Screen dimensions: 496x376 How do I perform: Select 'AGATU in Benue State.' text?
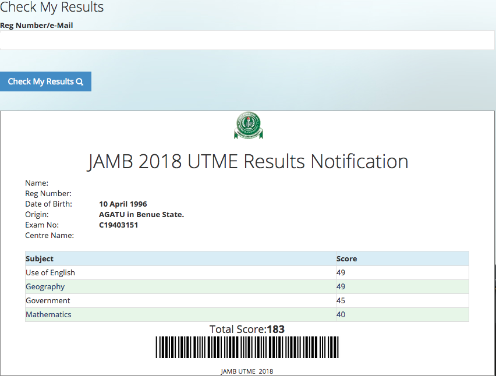(x=141, y=214)
